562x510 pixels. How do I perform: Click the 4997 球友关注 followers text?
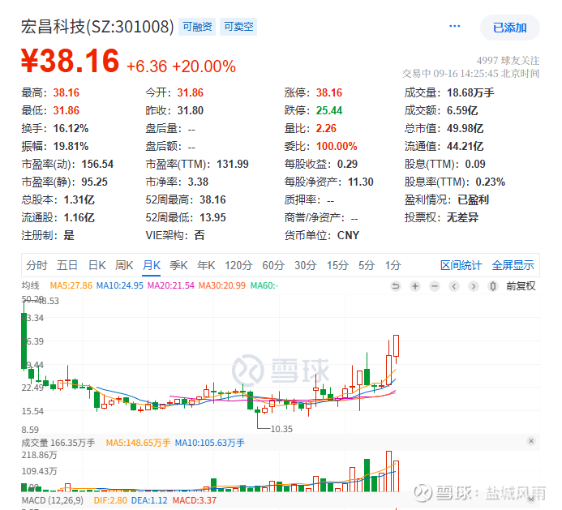508,60
